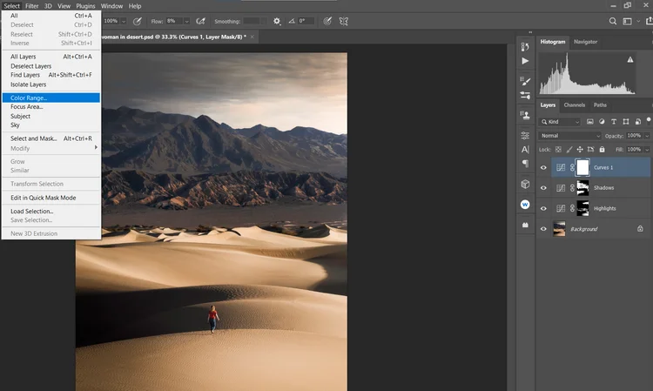Screen dimensions: 653x391
Task: Switch to the Channels tab
Action: click(575, 105)
